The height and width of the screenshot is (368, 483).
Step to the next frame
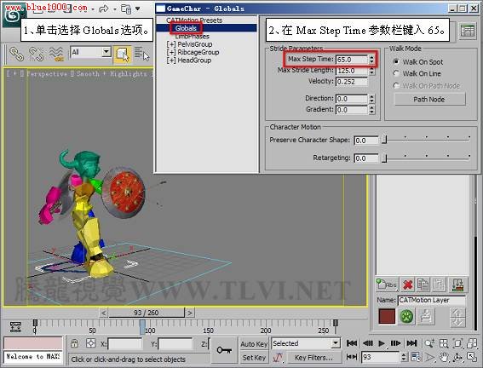click(395, 343)
